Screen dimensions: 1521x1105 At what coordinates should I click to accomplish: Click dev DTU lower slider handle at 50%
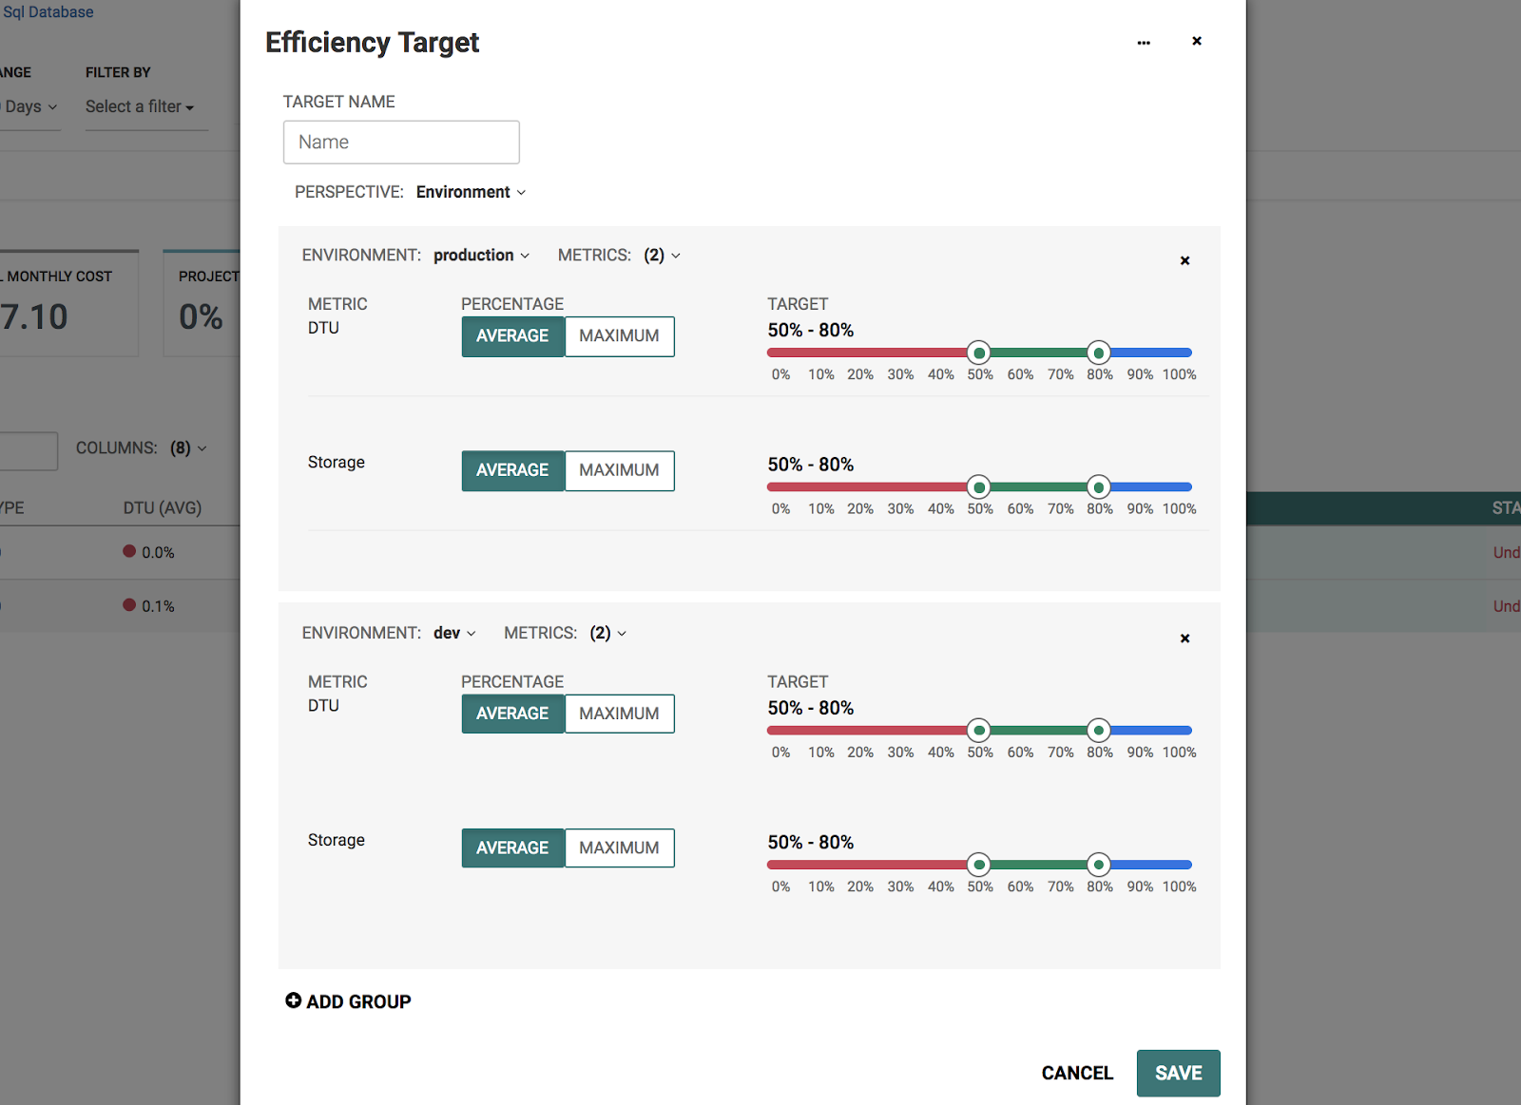[979, 731]
